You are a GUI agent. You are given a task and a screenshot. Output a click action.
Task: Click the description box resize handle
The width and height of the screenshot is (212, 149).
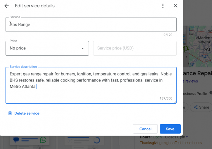tap(175, 102)
